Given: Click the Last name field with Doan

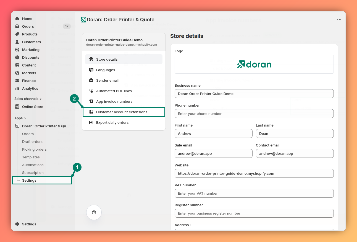Looking at the screenshot, I should [x=295, y=133].
